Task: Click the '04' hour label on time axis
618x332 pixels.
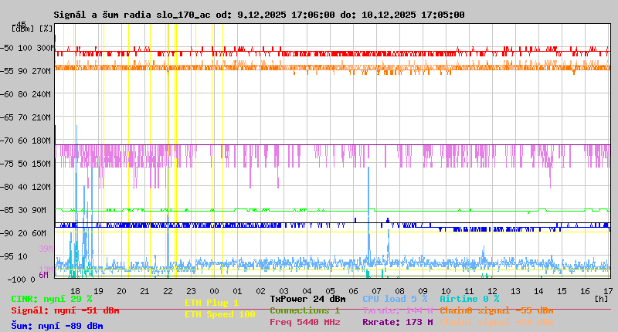Action: (x=307, y=291)
